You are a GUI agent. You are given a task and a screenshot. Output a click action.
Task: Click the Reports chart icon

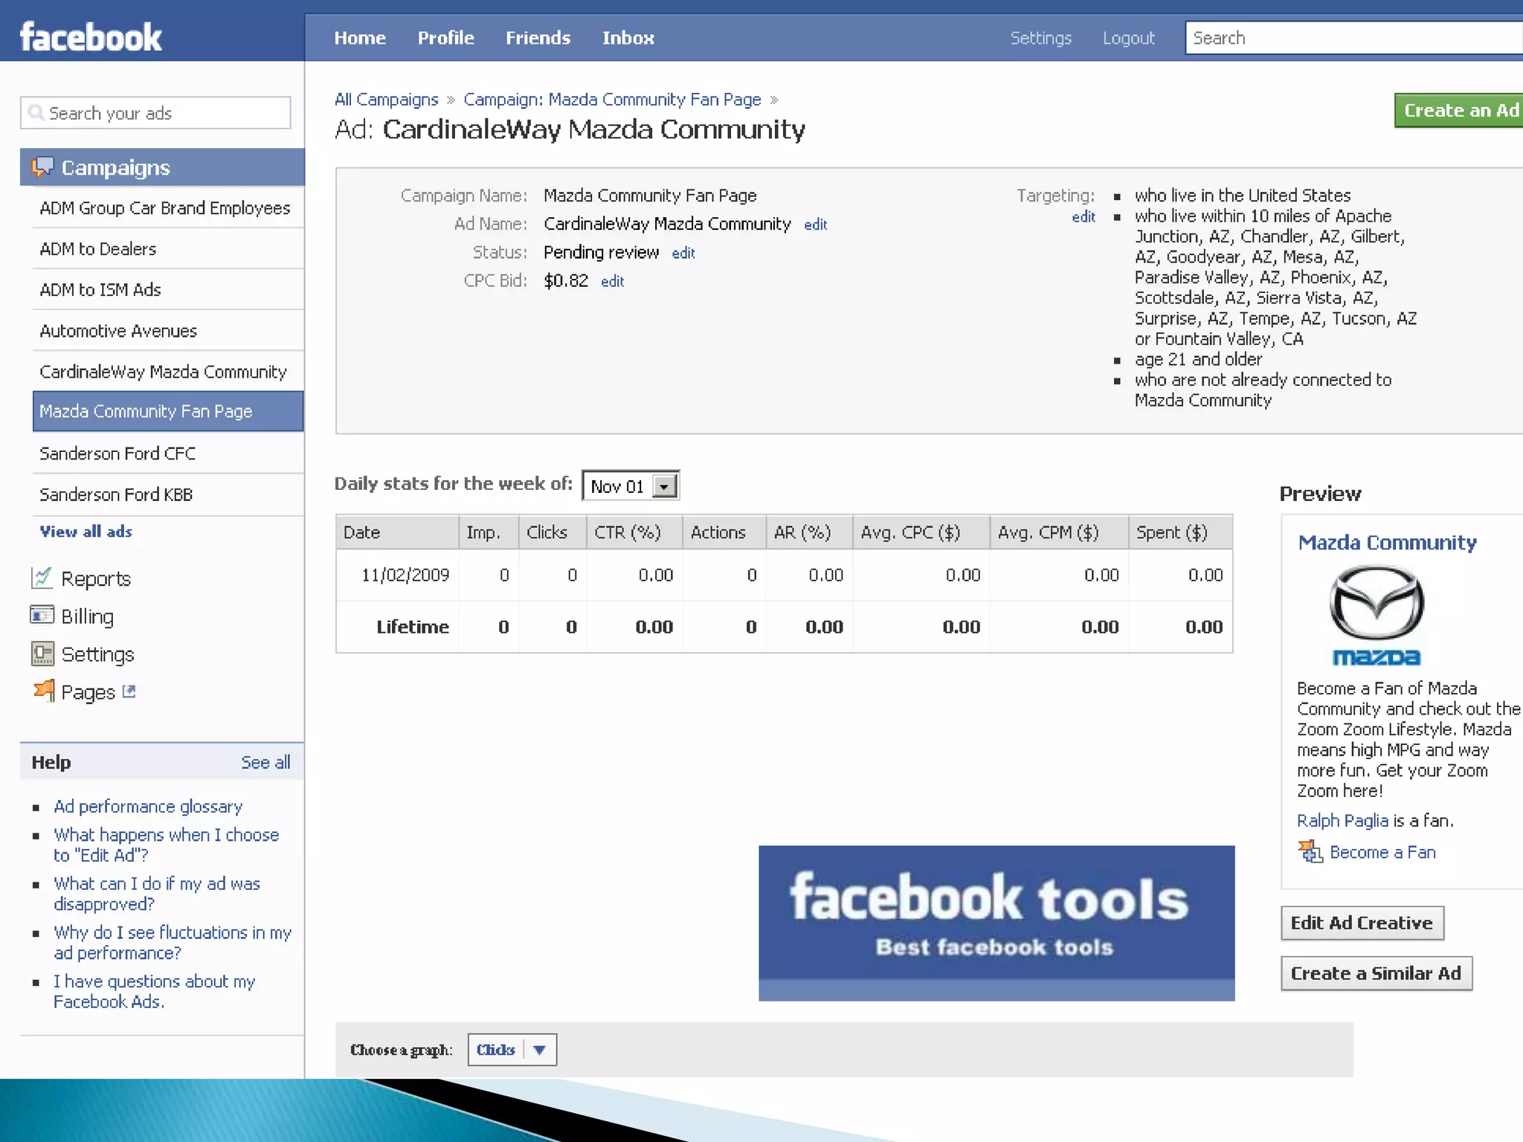coord(42,578)
